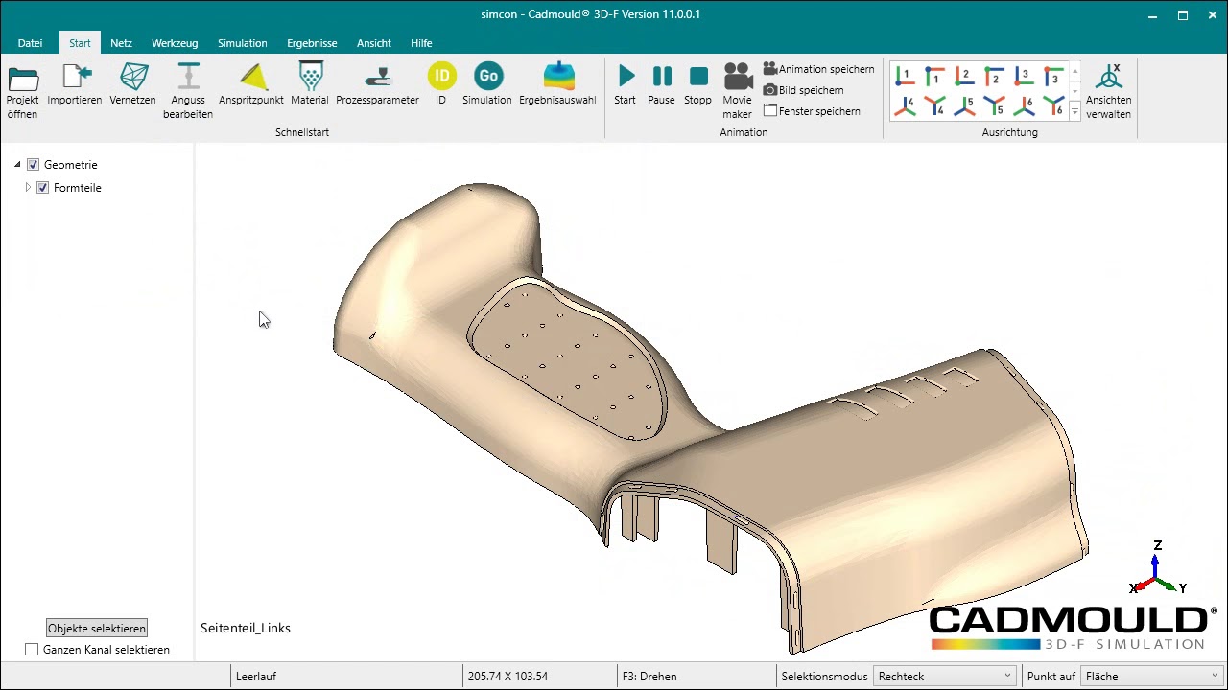Select the Formteile tree label
The image size is (1228, 690).
78,188
